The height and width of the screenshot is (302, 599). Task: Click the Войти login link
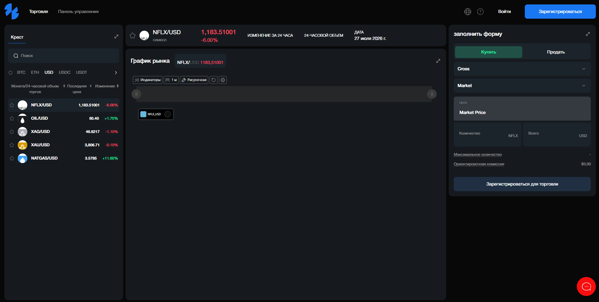pyautogui.click(x=505, y=12)
